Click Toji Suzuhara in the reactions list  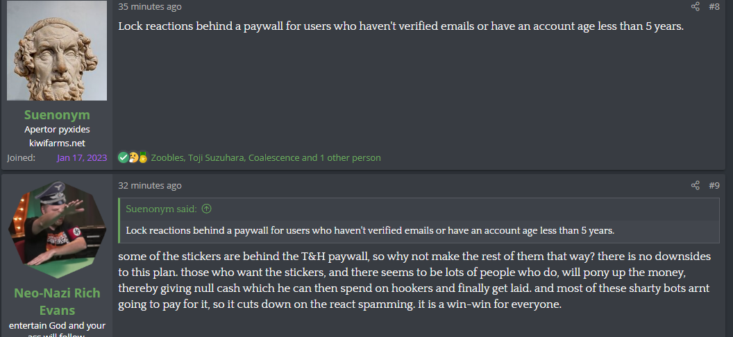coord(216,158)
